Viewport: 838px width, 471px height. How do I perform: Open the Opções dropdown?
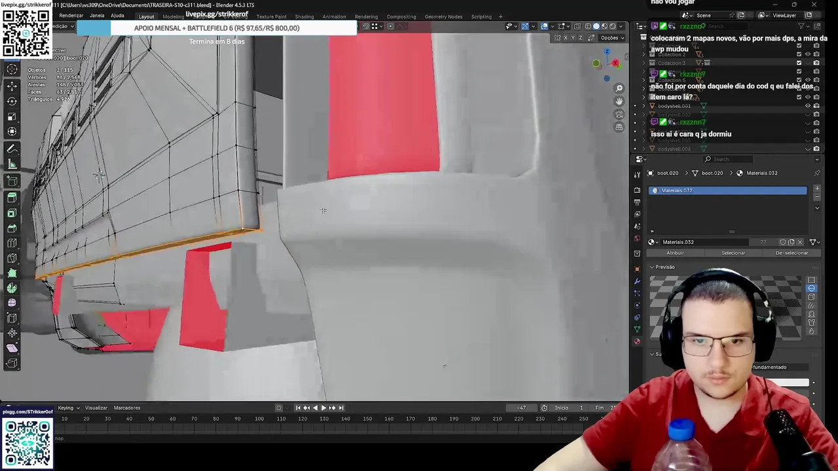click(612, 38)
